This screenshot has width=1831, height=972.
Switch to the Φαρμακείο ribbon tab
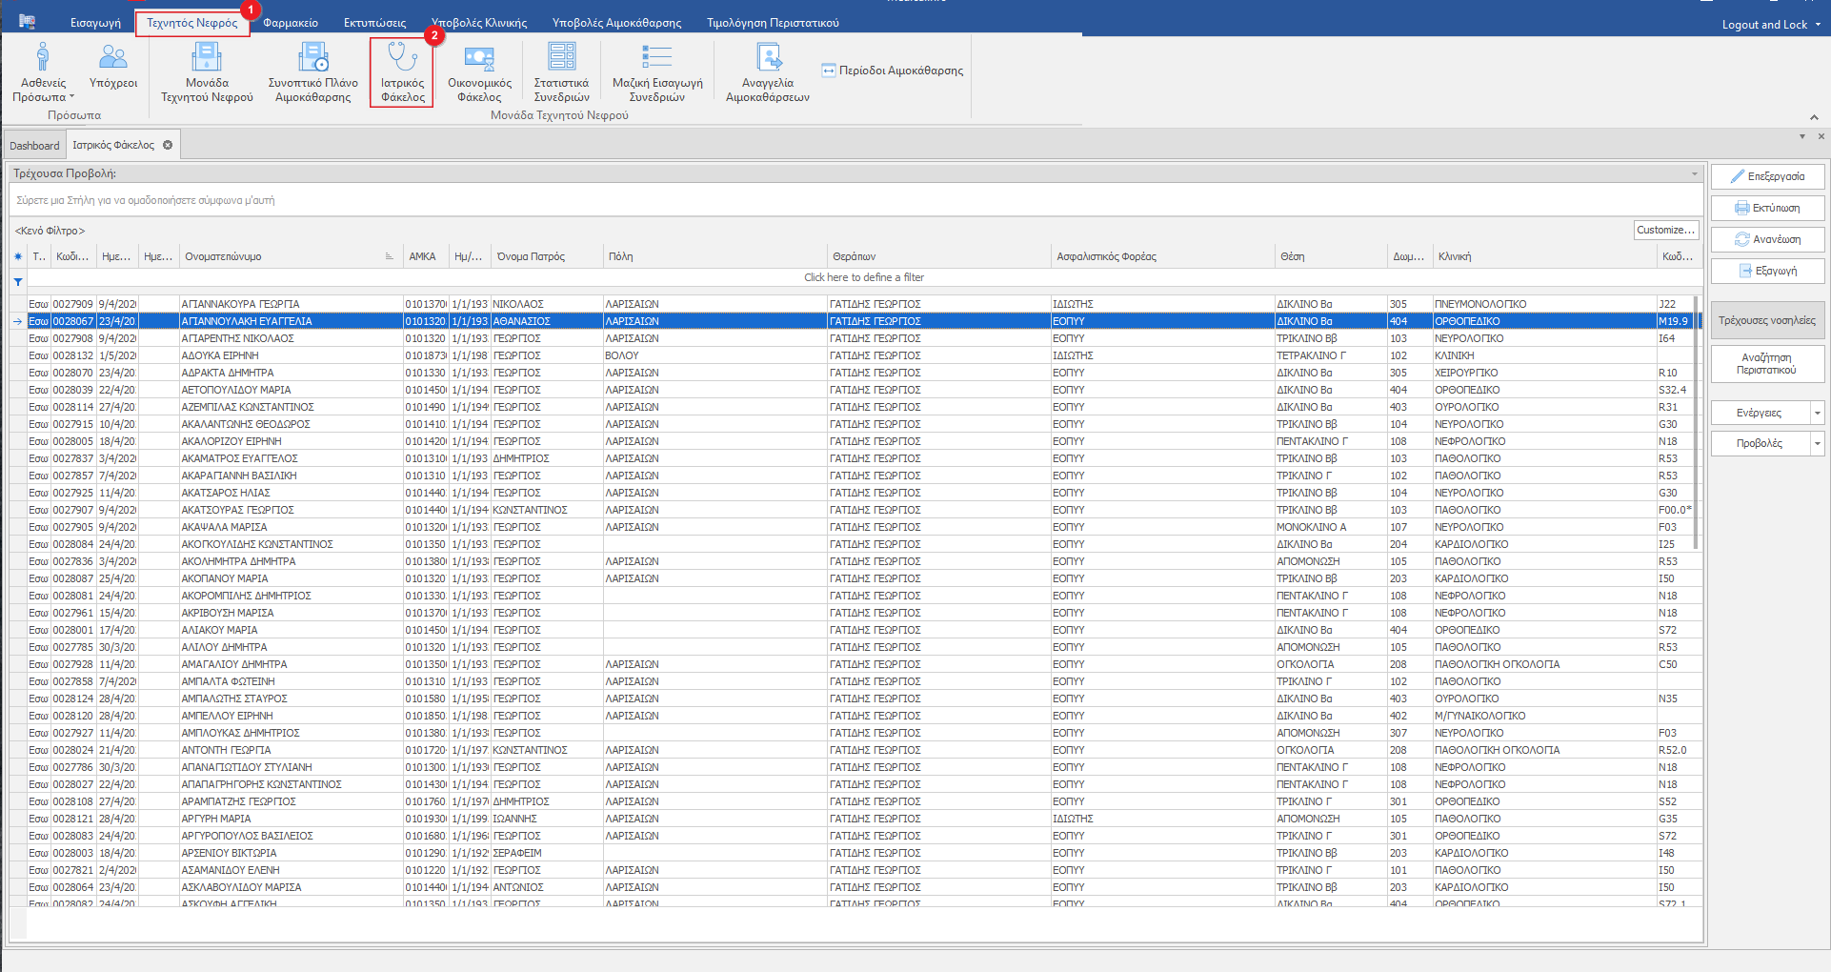click(x=291, y=23)
